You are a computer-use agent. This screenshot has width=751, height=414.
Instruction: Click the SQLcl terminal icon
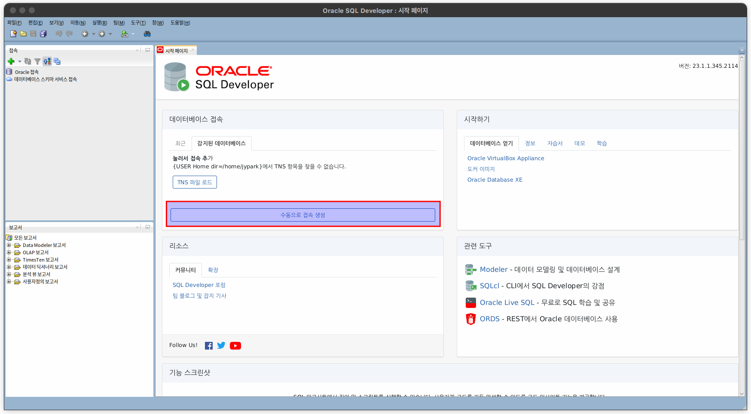(471, 286)
